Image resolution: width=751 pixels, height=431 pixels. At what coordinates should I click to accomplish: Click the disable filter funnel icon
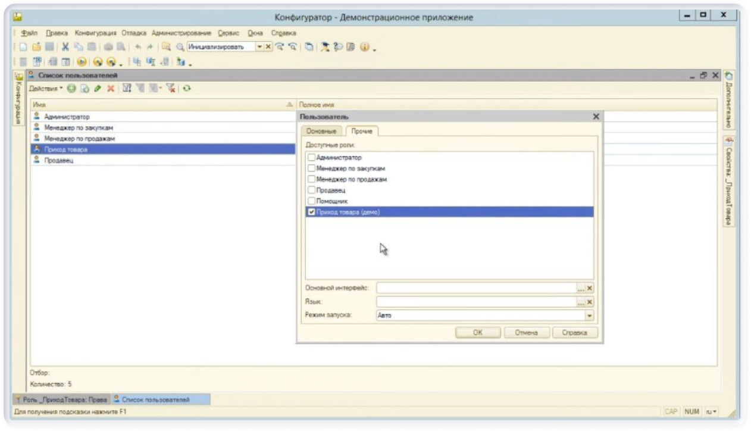point(170,88)
